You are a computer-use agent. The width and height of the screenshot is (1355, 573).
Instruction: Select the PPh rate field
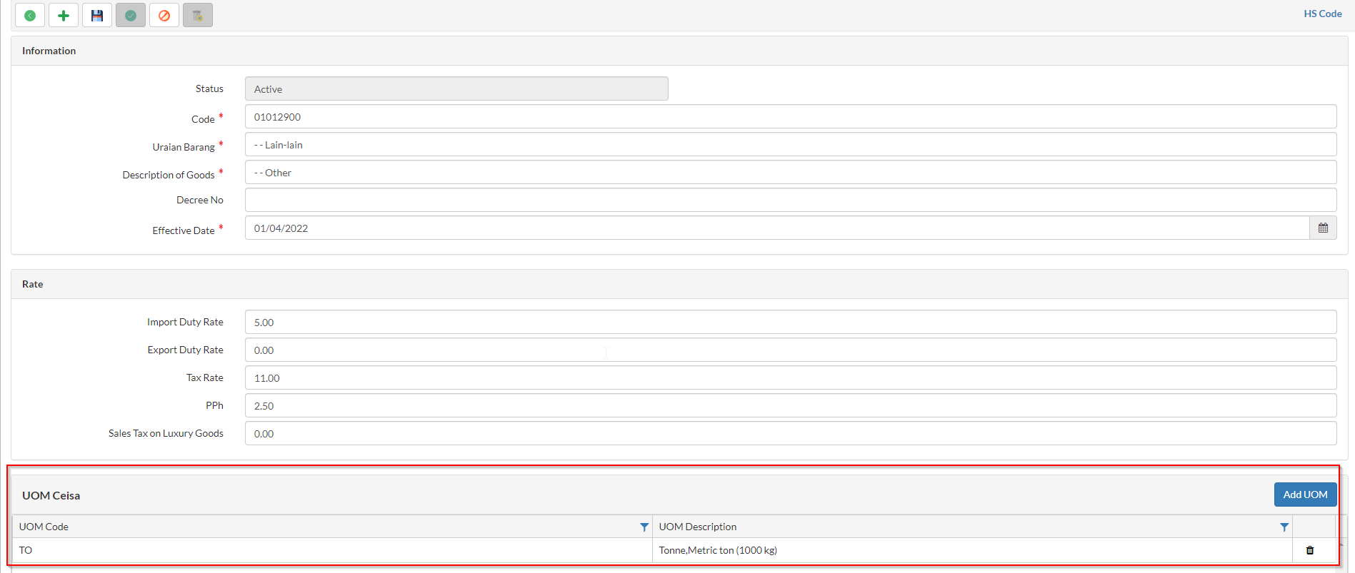(790, 406)
